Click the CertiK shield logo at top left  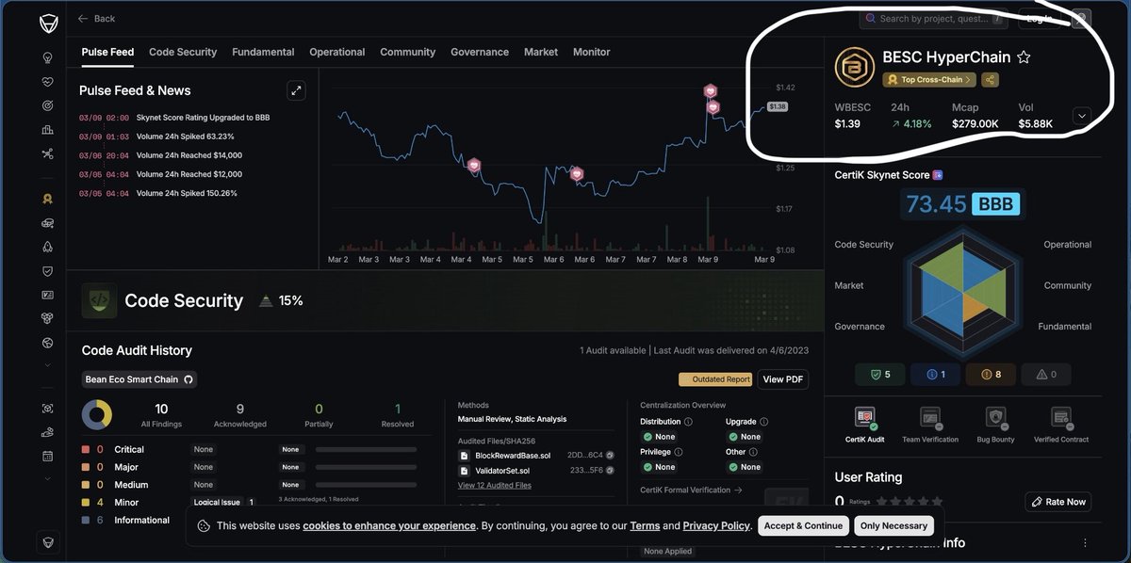(x=47, y=22)
